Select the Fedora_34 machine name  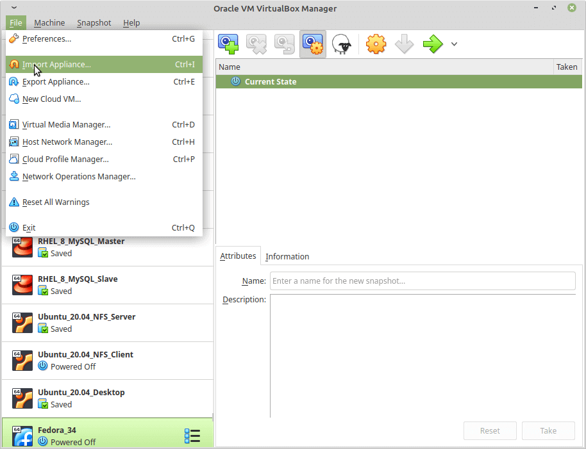coord(57,430)
